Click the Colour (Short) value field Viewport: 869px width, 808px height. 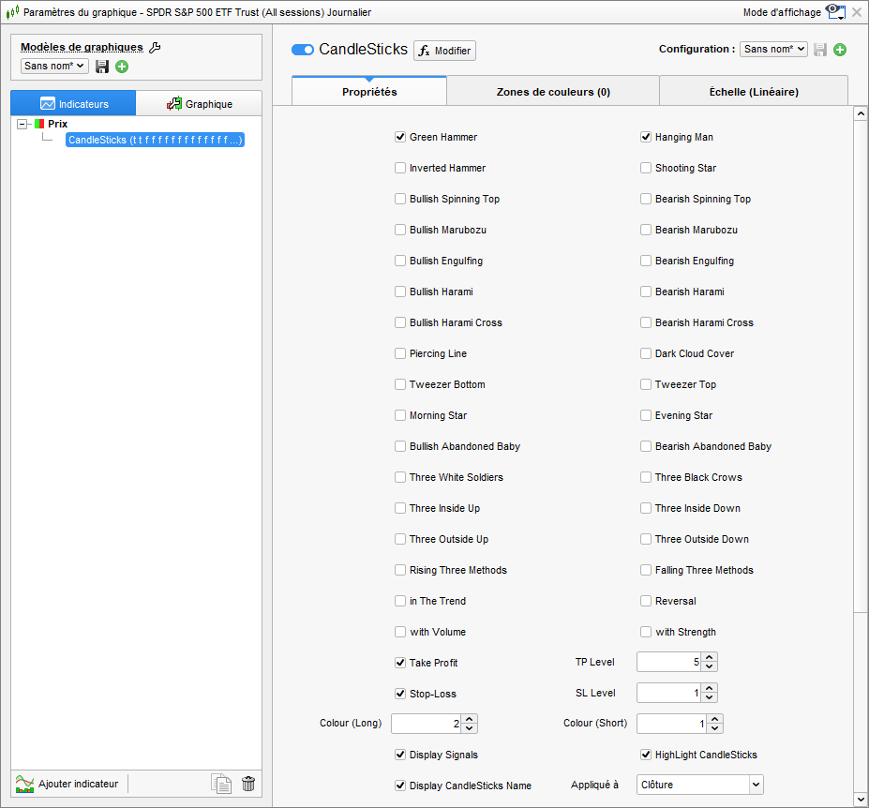672,724
